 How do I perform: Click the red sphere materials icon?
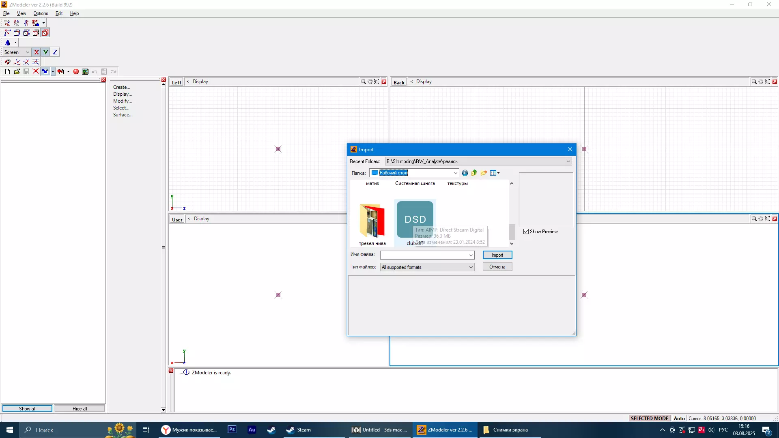coord(76,72)
